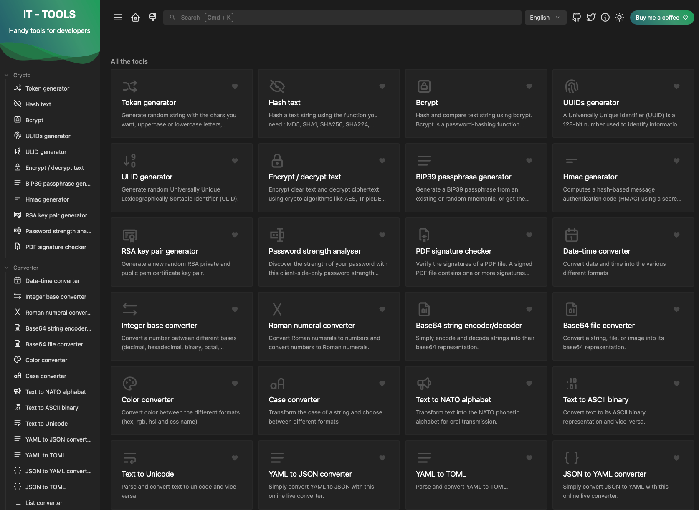This screenshot has width=699, height=510.
Task: Click the fingerprint icon on UUIDs generator card
Action: coord(571,86)
